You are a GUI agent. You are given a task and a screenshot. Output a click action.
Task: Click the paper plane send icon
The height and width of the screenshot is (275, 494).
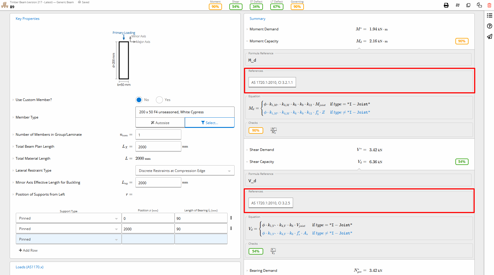[489, 36]
